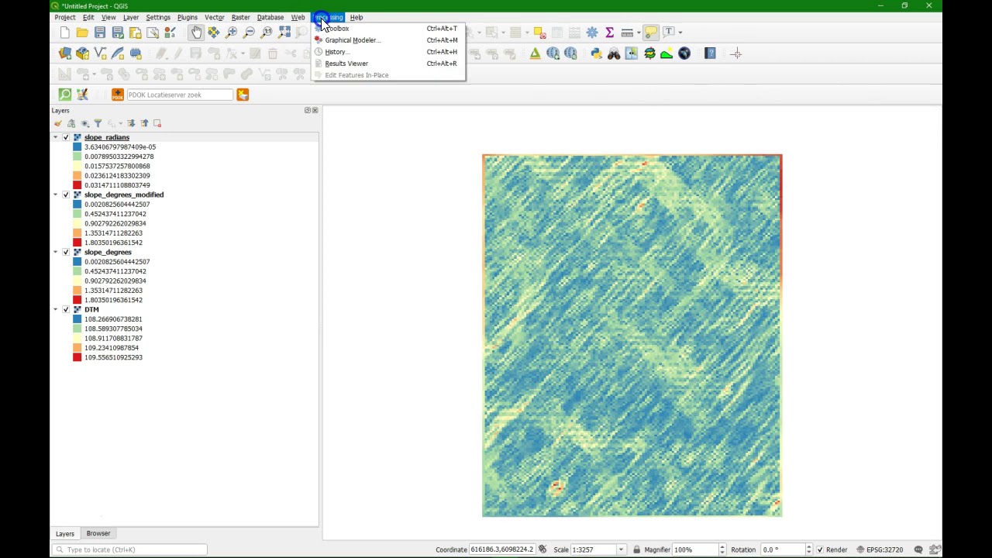Select the Pan Map hand tool
The height and width of the screenshot is (558, 992).
click(196, 33)
